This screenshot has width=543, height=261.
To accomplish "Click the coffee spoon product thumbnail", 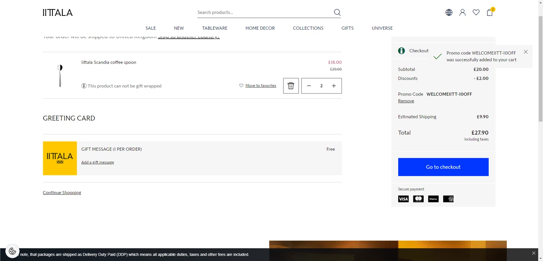I will click(x=60, y=75).
